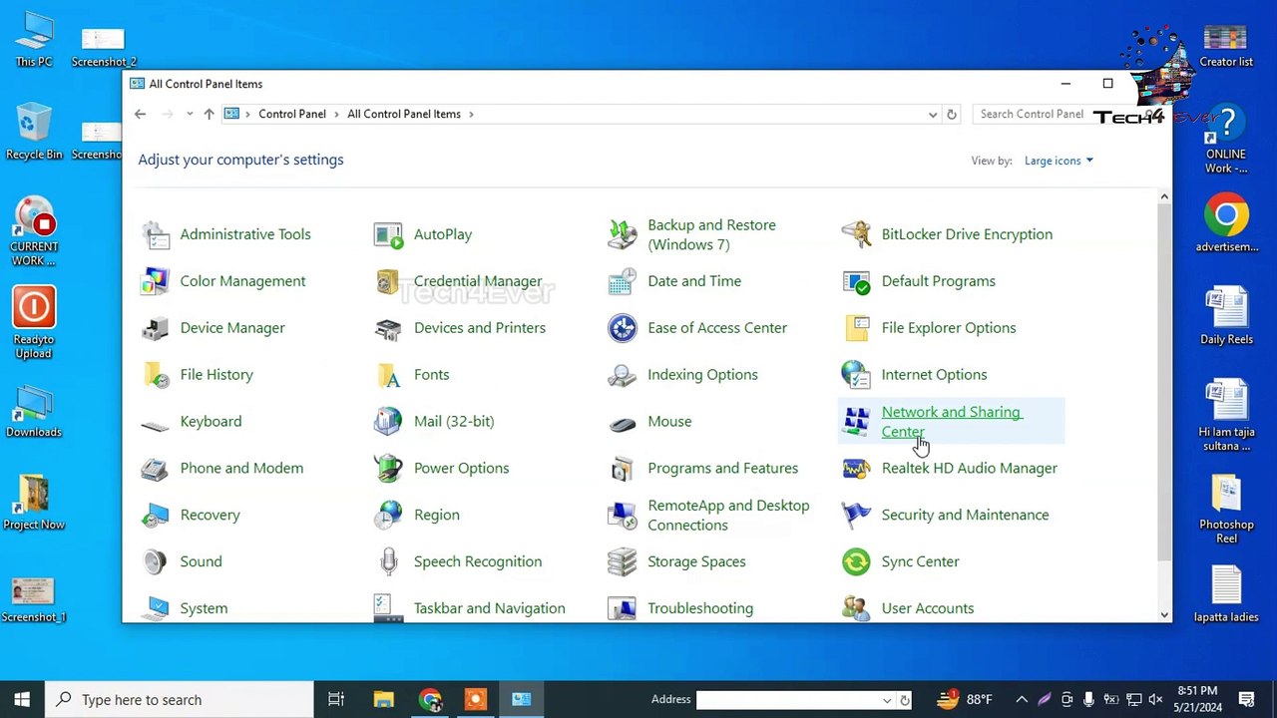Click the Sound speaker icon

tap(156, 561)
